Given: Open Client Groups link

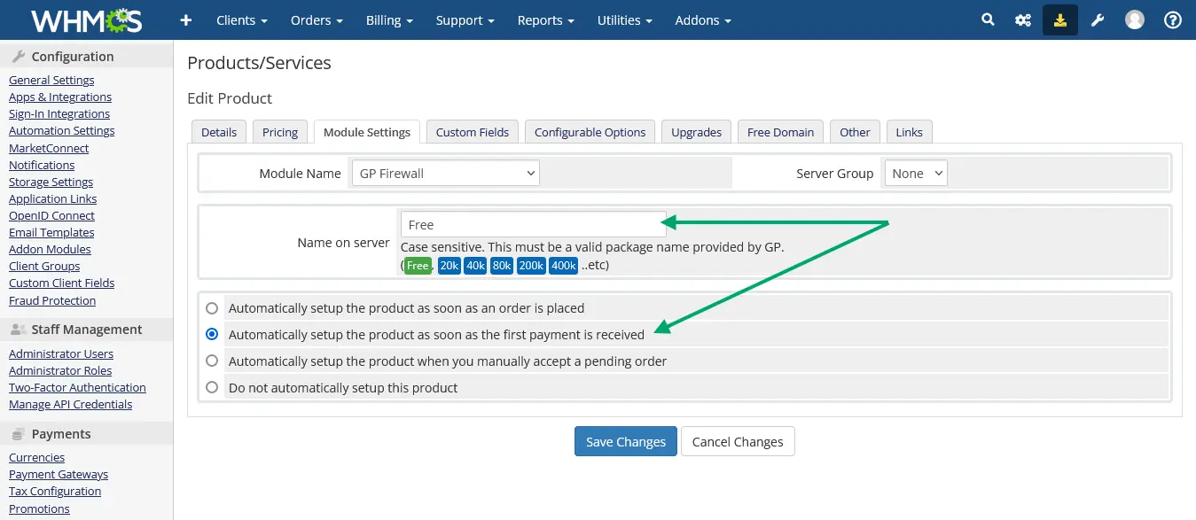Looking at the screenshot, I should 44,266.
